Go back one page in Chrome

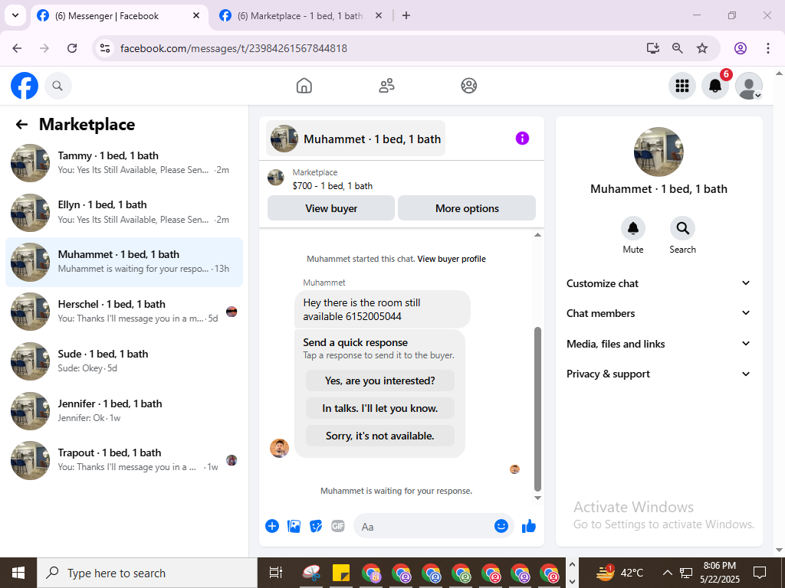click(17, 48)
